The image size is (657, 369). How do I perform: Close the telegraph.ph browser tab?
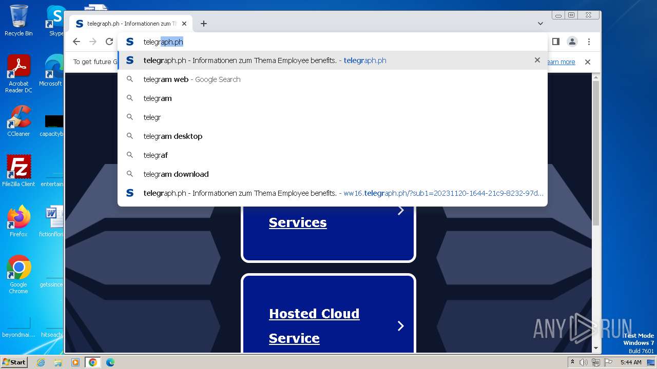[x=184, y=24]
